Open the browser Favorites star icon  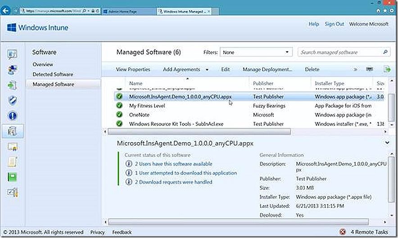(x=385, y=11)
